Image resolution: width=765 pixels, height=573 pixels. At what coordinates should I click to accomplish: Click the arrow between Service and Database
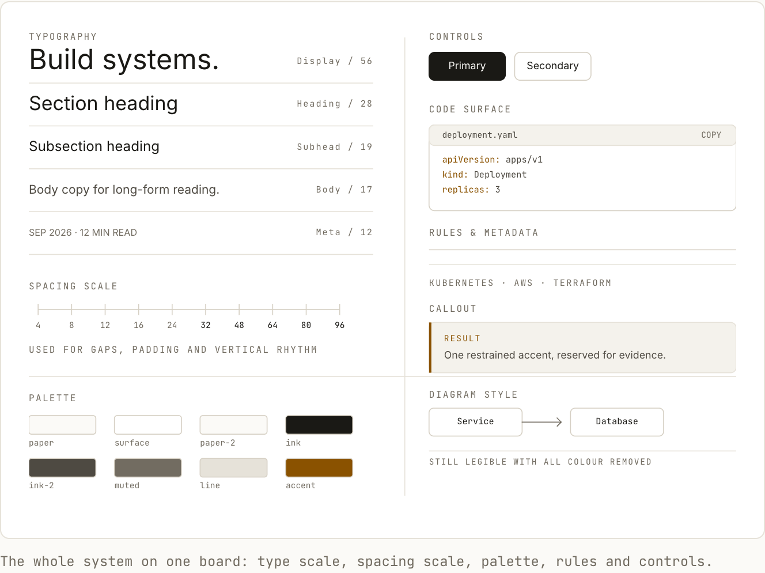(542, 422)
